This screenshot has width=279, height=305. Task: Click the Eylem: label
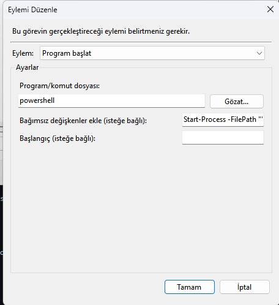[23, 53]
